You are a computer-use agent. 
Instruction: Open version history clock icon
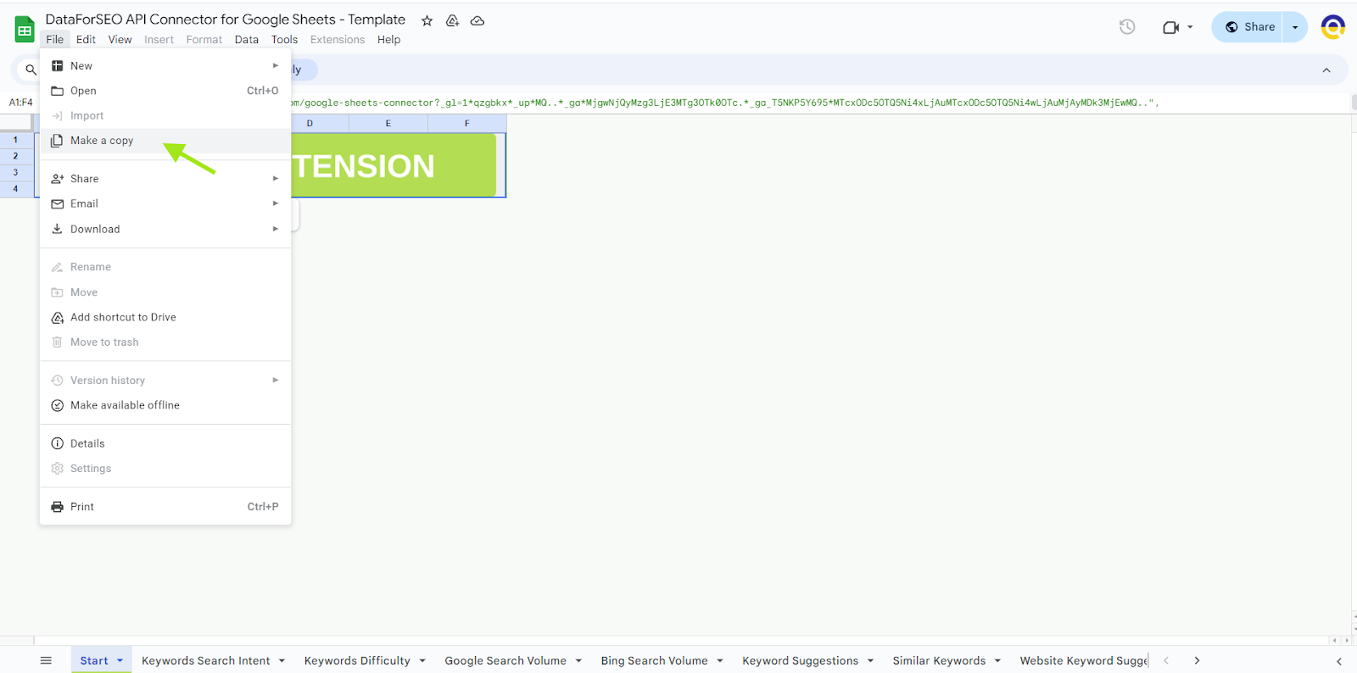point(1127,27)
